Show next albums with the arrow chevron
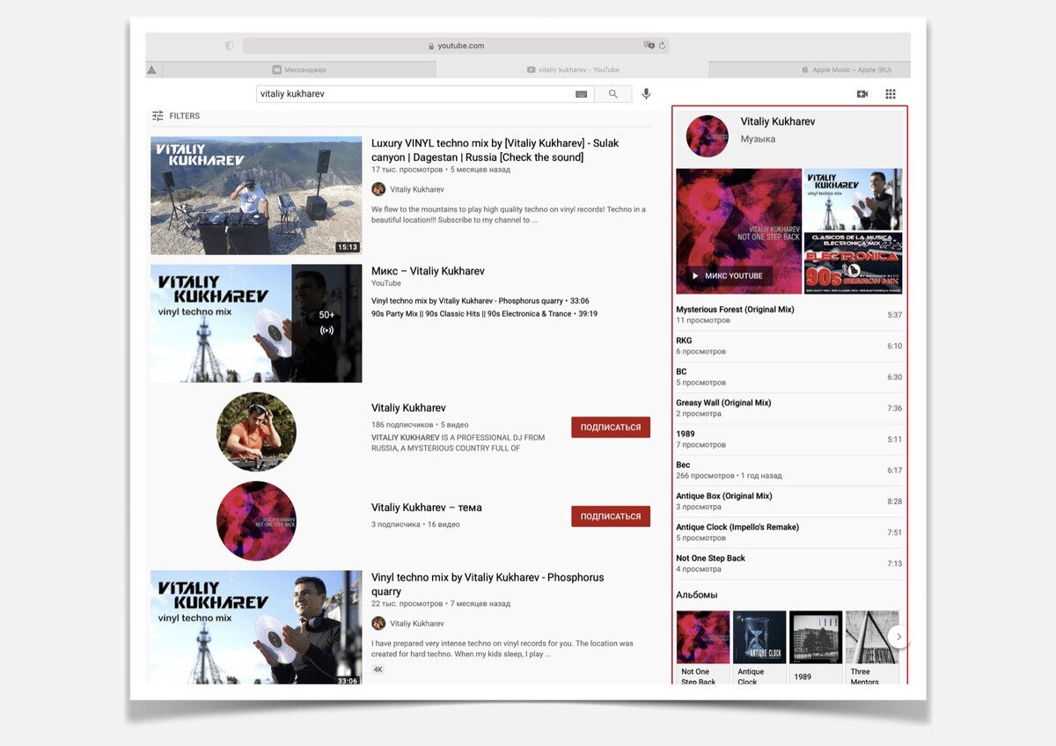 click(898, 636)
